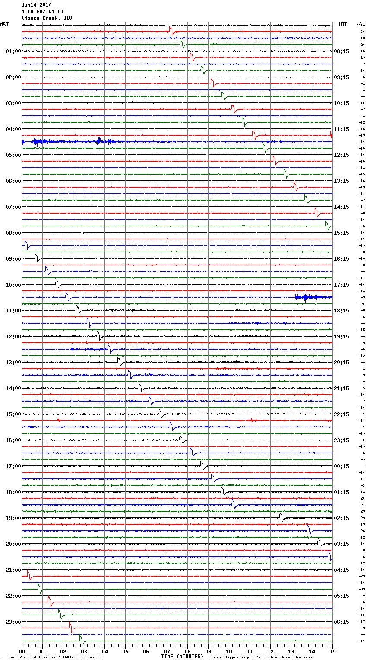The image size is (367, 663).
Task: Select the 19:00 MST time label
Action: (x=13, y=518)
